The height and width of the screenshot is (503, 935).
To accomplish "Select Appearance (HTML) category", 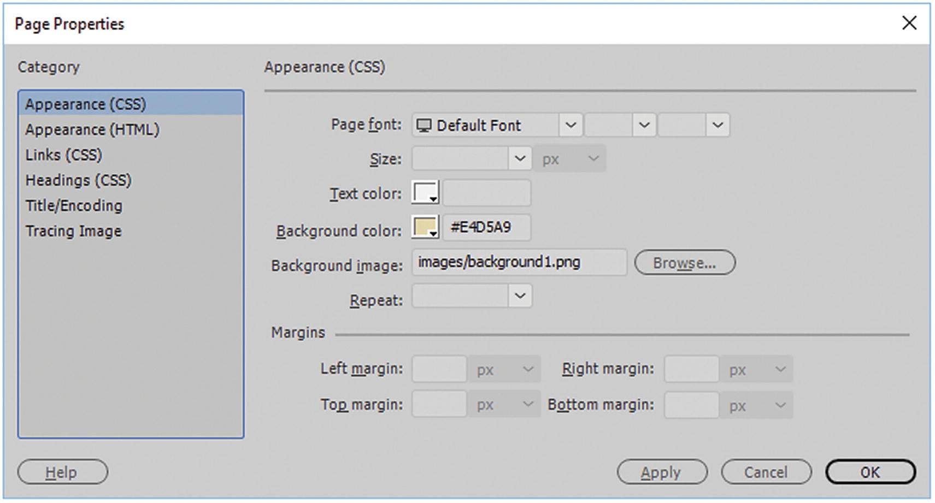I will click(131, 129).
